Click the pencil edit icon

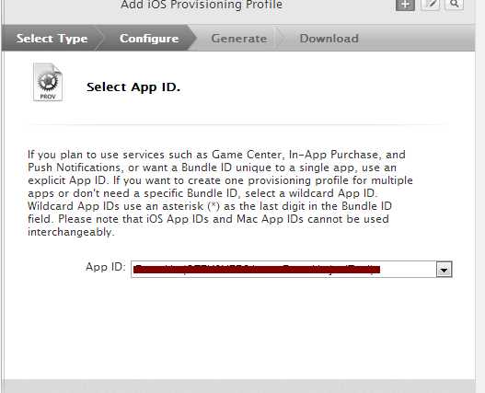coord(431,5)
